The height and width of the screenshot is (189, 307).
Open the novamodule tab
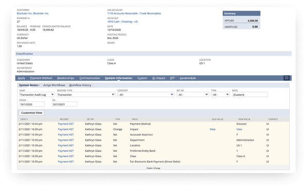(x=188, y=78)
